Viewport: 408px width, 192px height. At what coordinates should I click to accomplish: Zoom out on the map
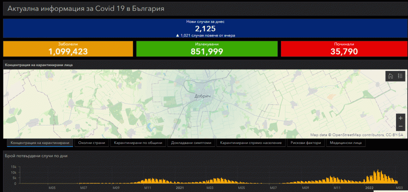401,126
